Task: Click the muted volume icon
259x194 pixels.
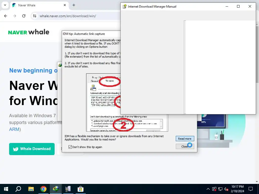Action: (x=226, y=189)
